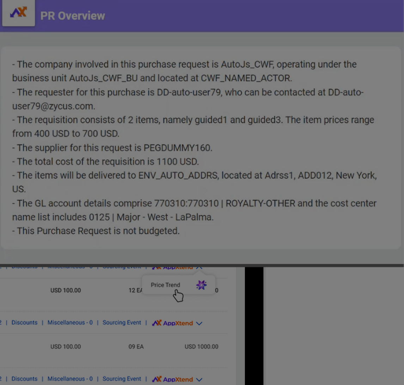The image size is (404, 385).
Task: Open the Discounts link above the 09 EA row
Action: tap(24, 323)
